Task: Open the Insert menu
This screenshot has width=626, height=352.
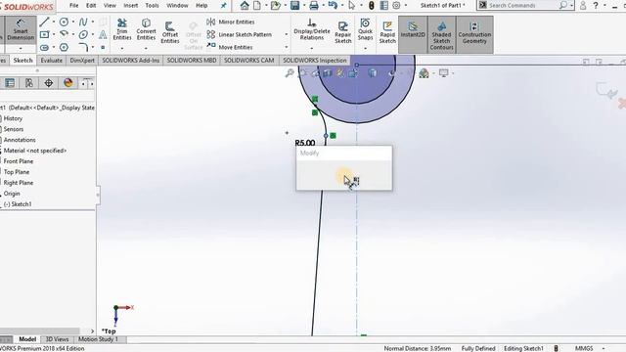Action: click(x=130, y=6)
